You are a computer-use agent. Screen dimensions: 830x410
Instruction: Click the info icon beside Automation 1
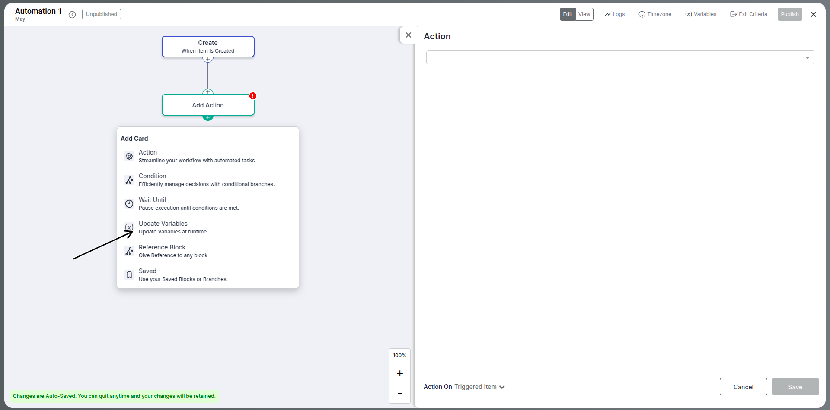pyautogui.click(x=72, y=15)
